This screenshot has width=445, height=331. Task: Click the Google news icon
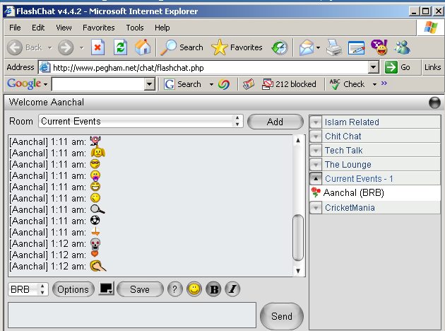(249, 84)
